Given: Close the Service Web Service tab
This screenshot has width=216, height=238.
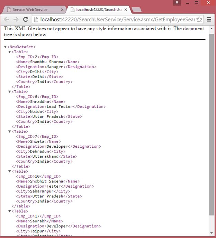Looking at the screenshot, I should [62, 10].
